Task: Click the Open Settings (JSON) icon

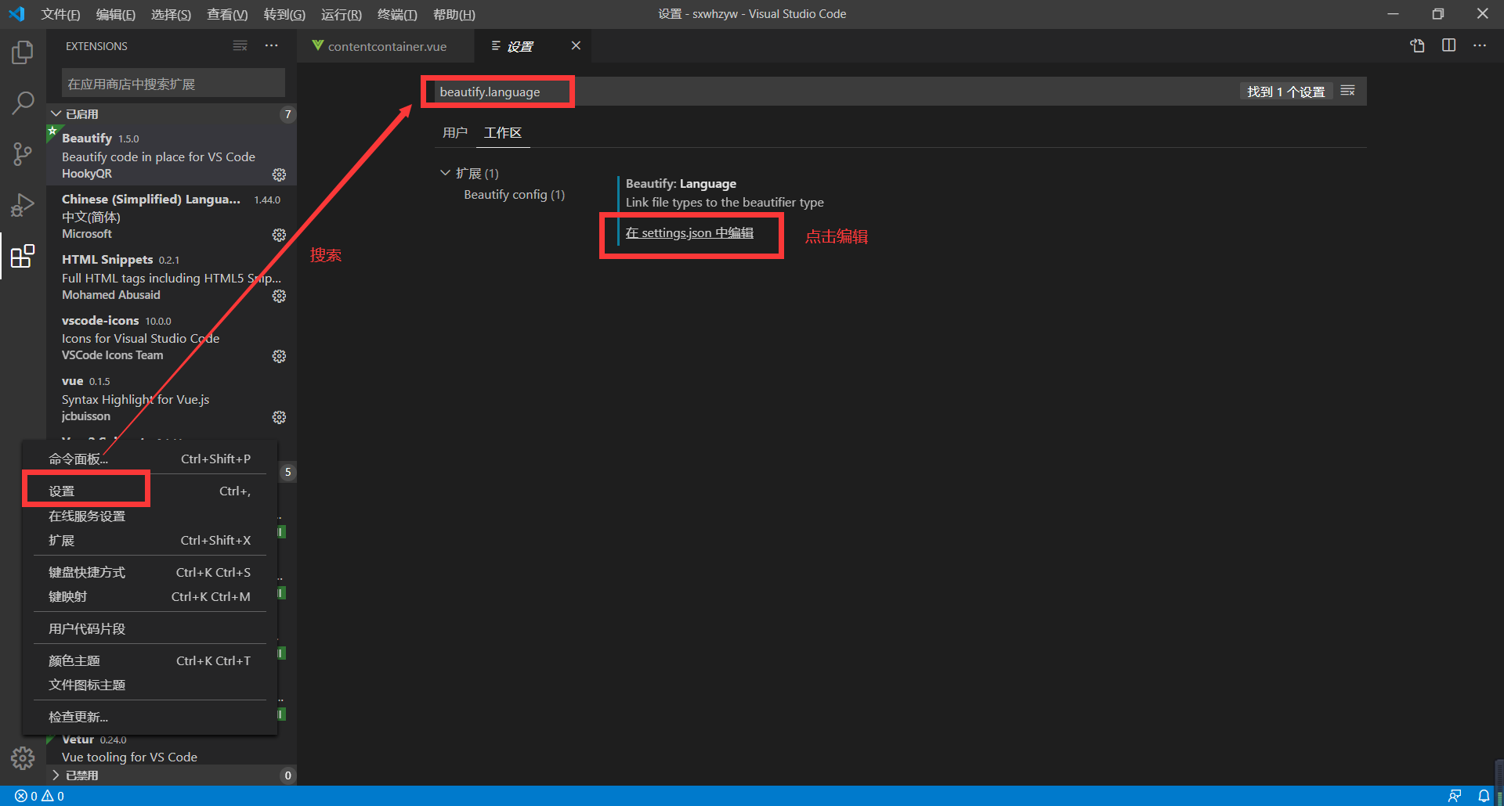Action: click(x=1417, y=45)
